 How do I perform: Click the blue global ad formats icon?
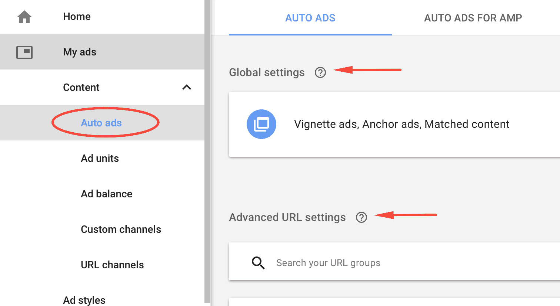pyautogui.click(x=261, y=124)
